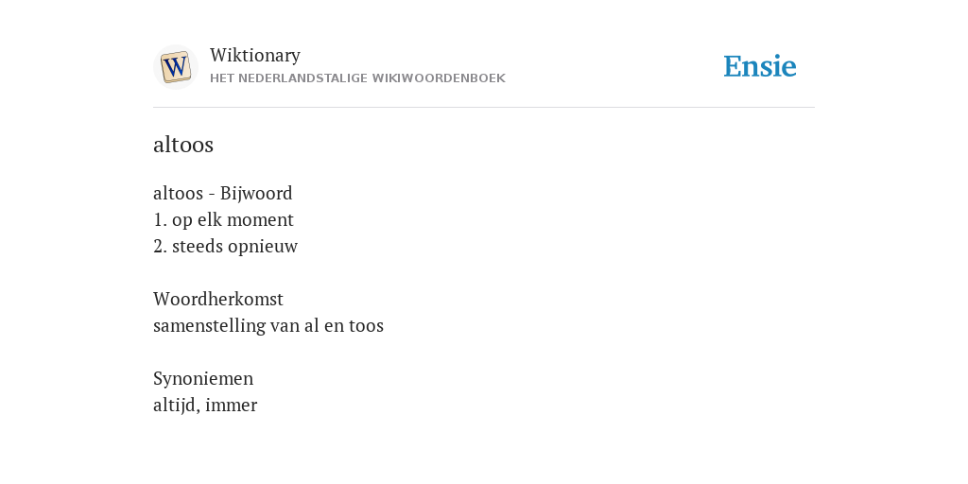Screen dimensions: 968x484
Task: Click the line altoos - Bijwoord
Action: [223, 193]
